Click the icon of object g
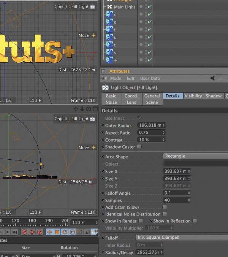This screenshot has height=257, width=228. point(109,22)
